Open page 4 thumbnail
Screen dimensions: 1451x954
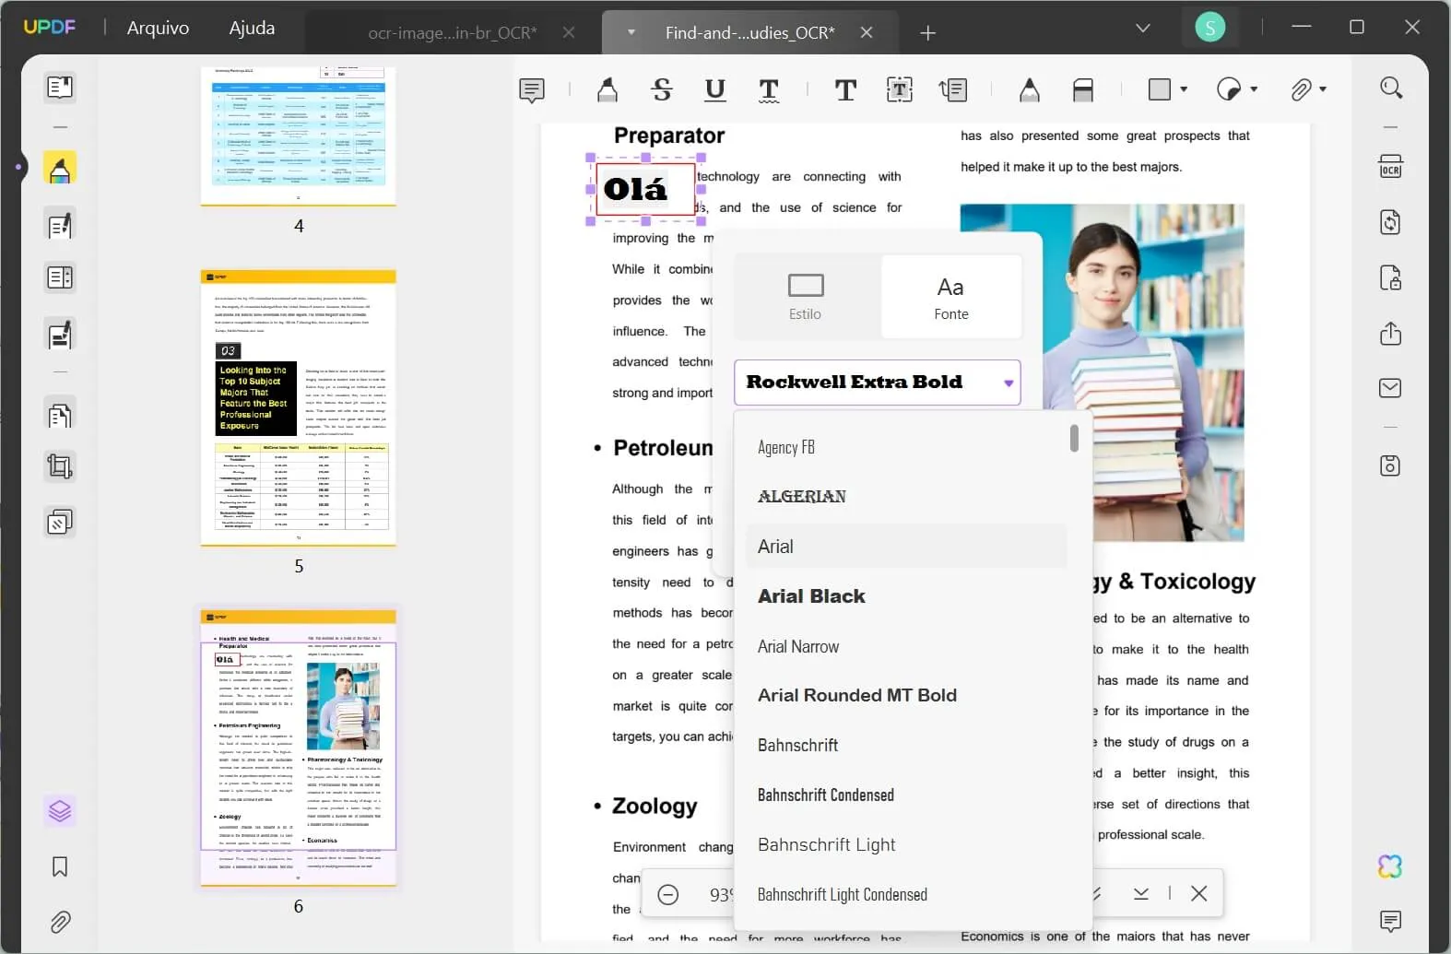(x=299, y=135)
